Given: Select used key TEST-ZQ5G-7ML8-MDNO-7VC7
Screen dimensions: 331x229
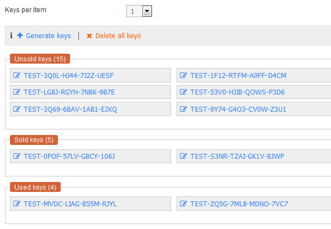Looking at the screenshot, I should tap(239, 204).
